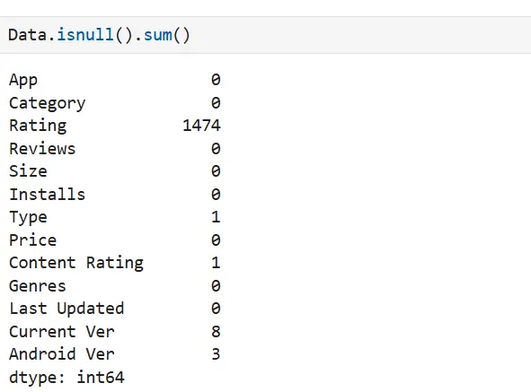Select the Category row label
The width and height of the screenshot is (531, 392).
point(48,103)
